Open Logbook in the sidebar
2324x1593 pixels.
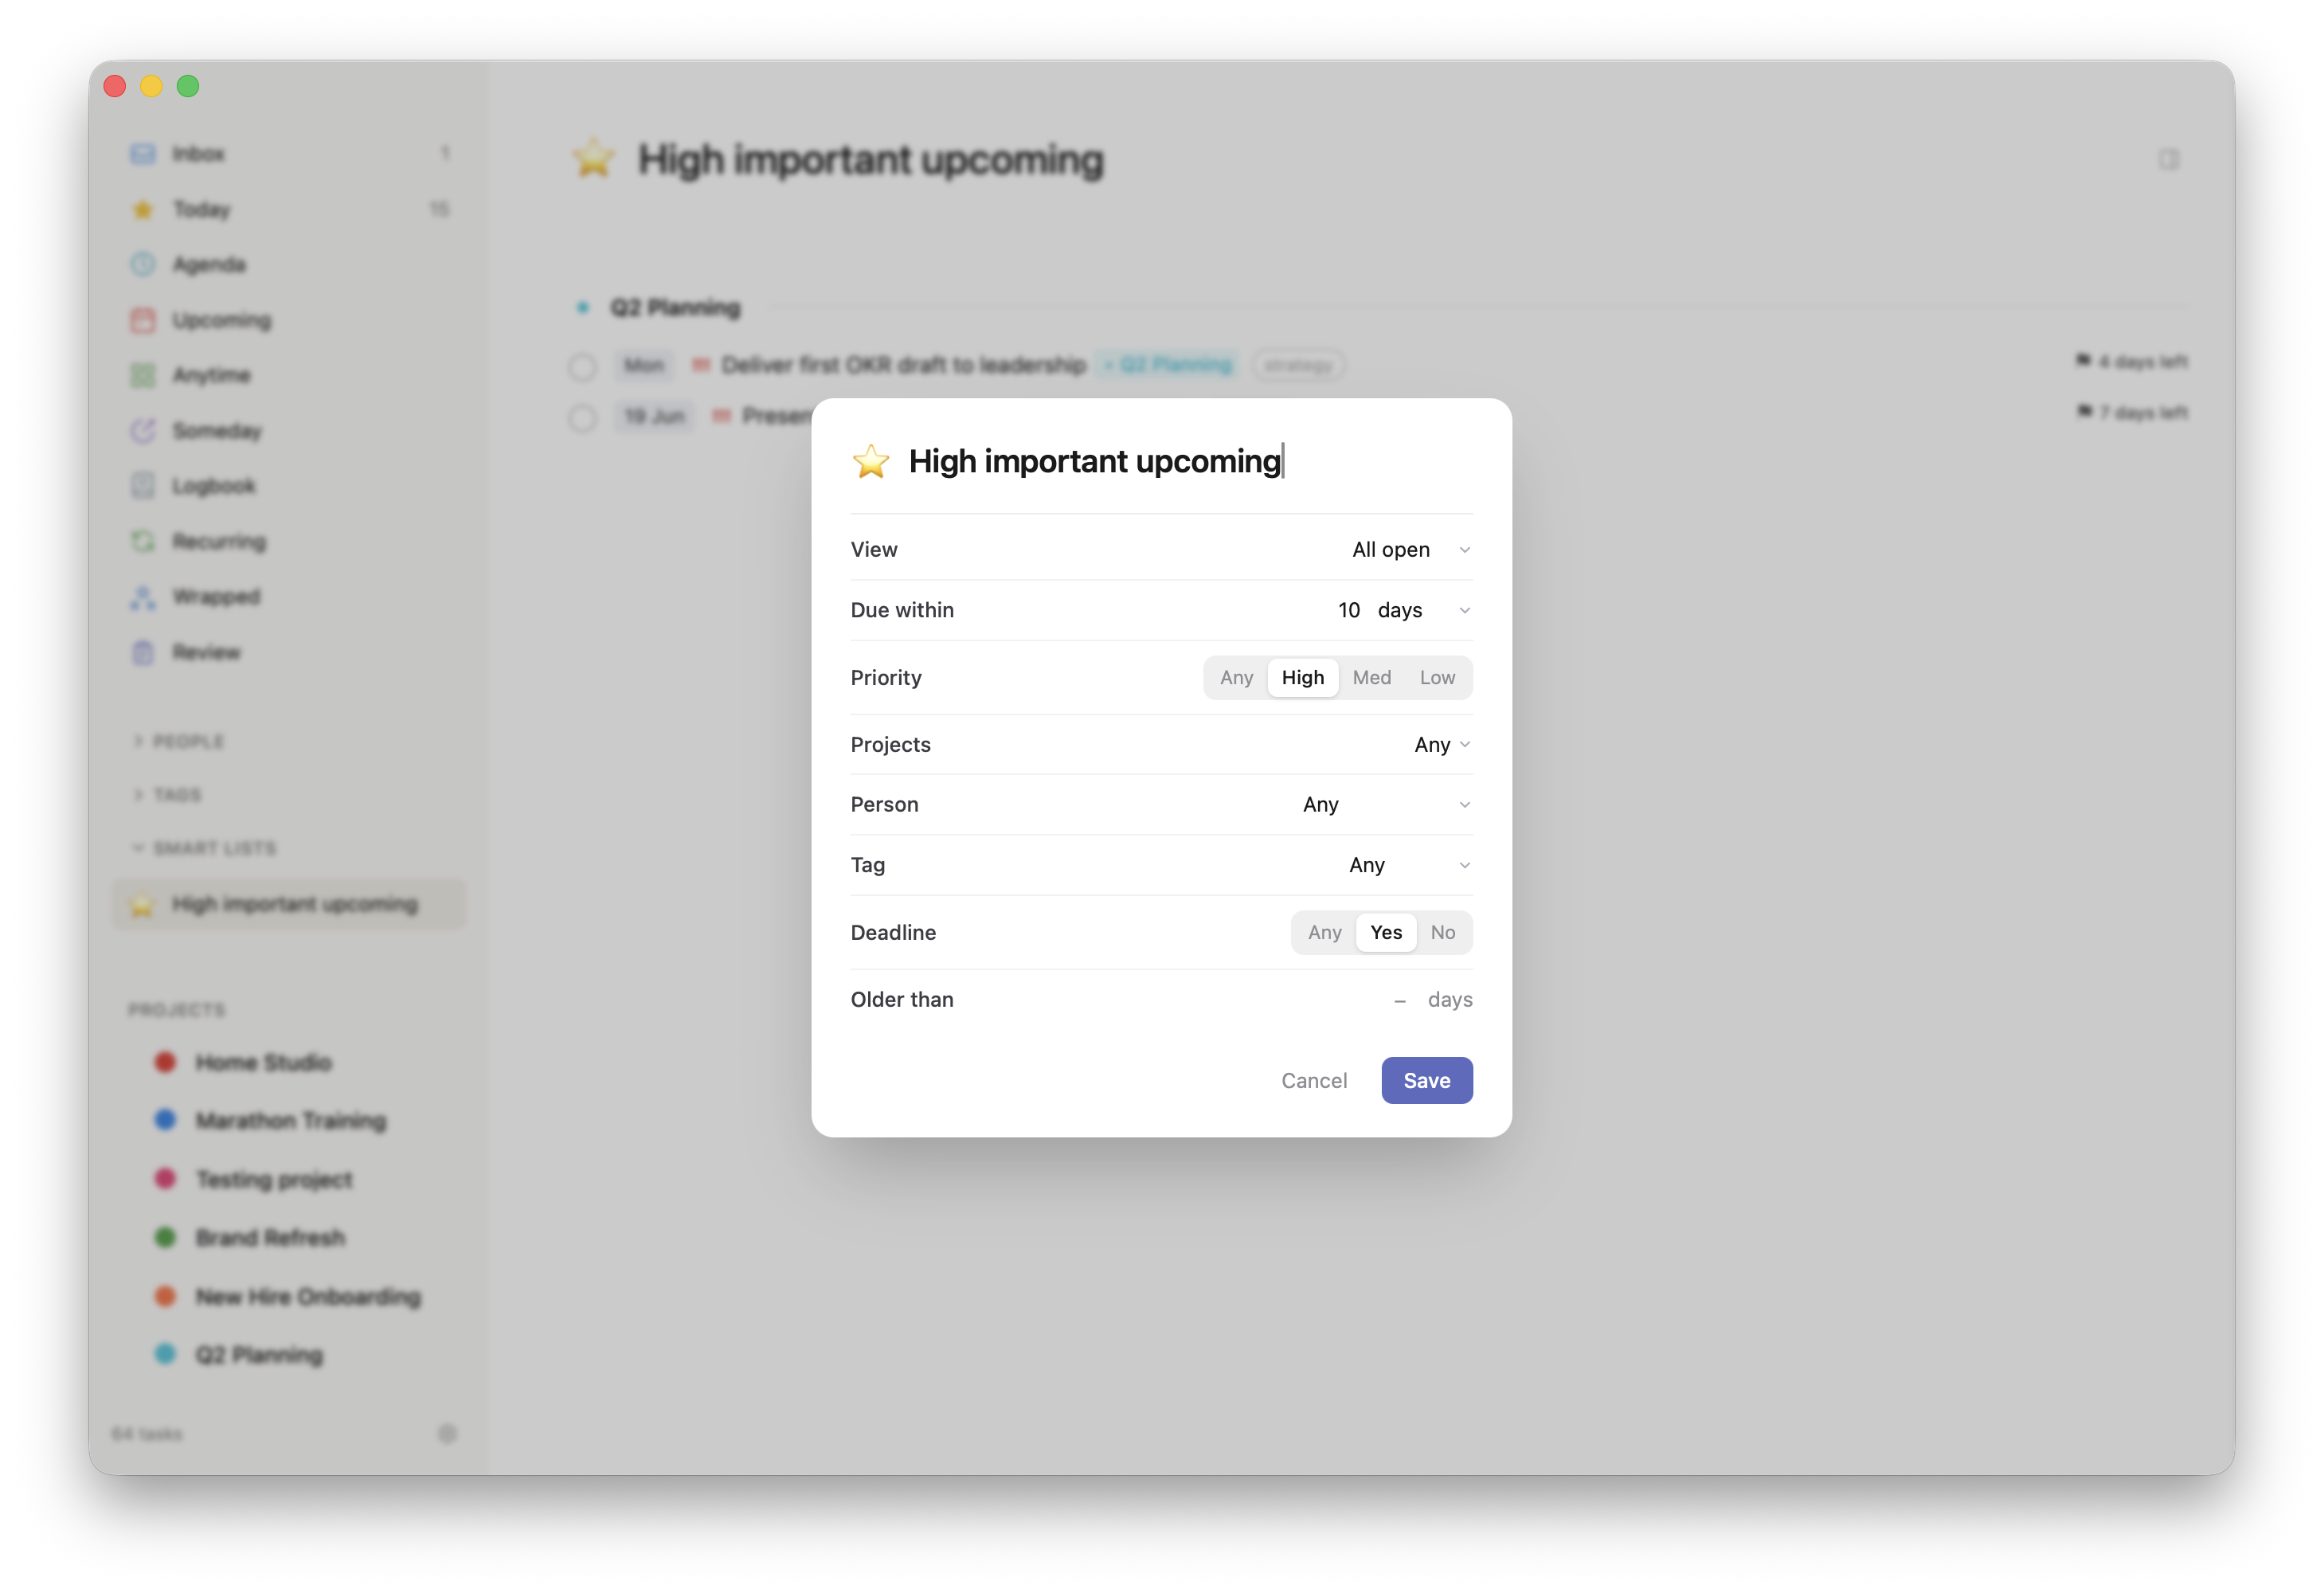pos(289,486)
